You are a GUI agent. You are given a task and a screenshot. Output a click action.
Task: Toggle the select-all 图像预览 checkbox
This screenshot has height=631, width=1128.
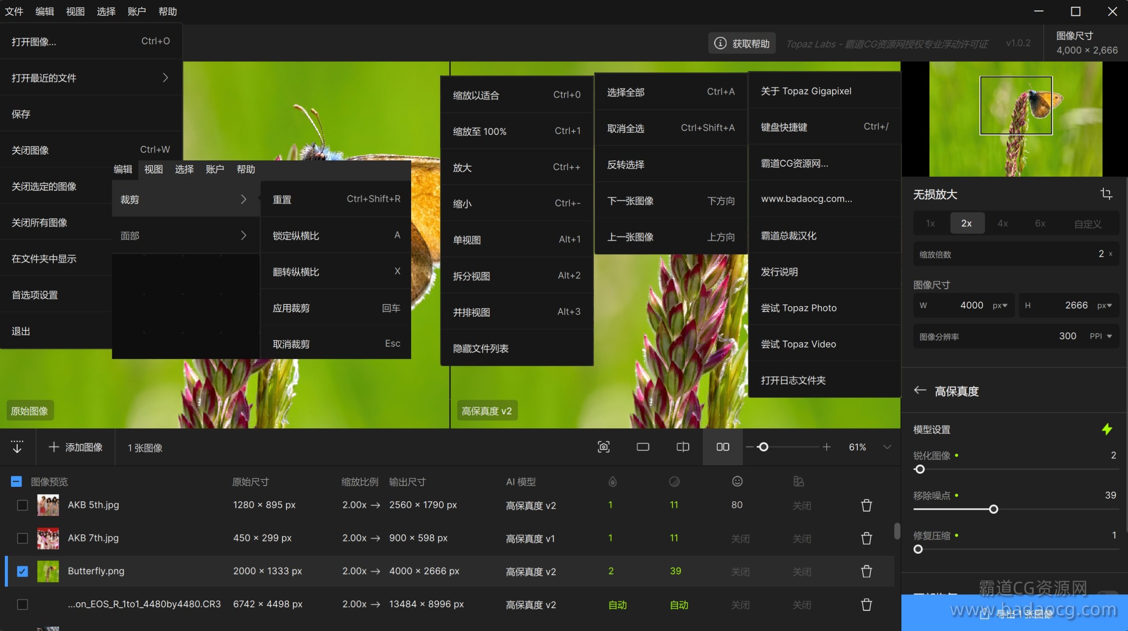pos(16,482)
